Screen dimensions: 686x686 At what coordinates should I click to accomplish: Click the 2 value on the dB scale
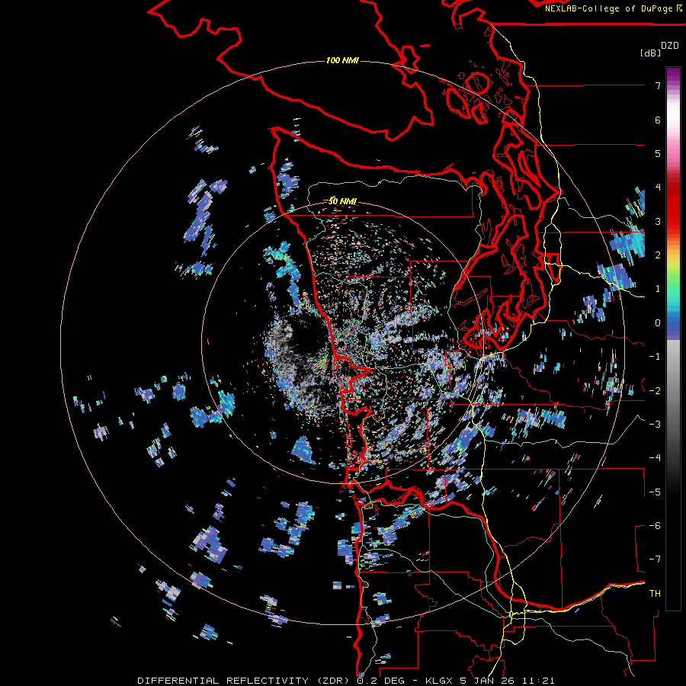point(658,255)
